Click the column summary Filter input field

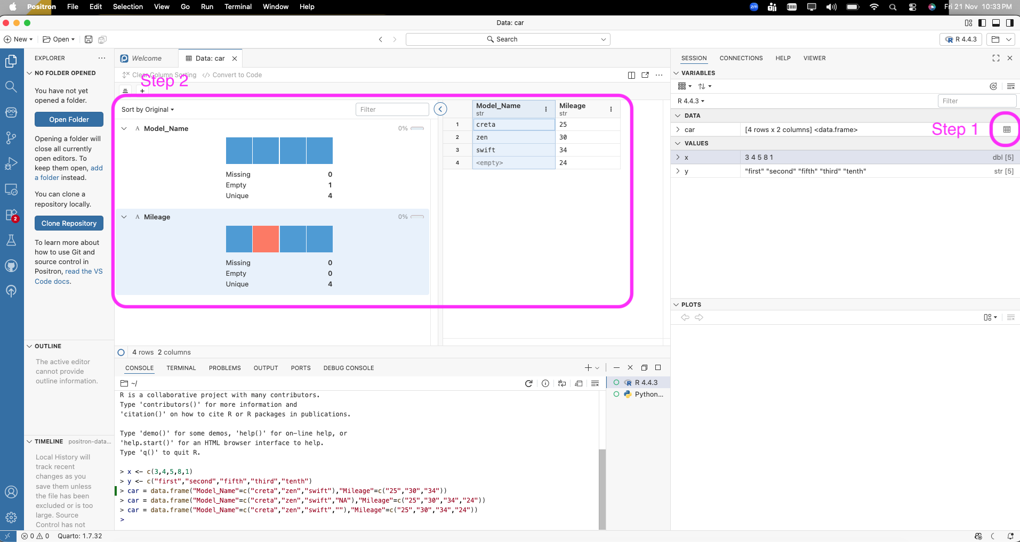[x=392, y=110]
